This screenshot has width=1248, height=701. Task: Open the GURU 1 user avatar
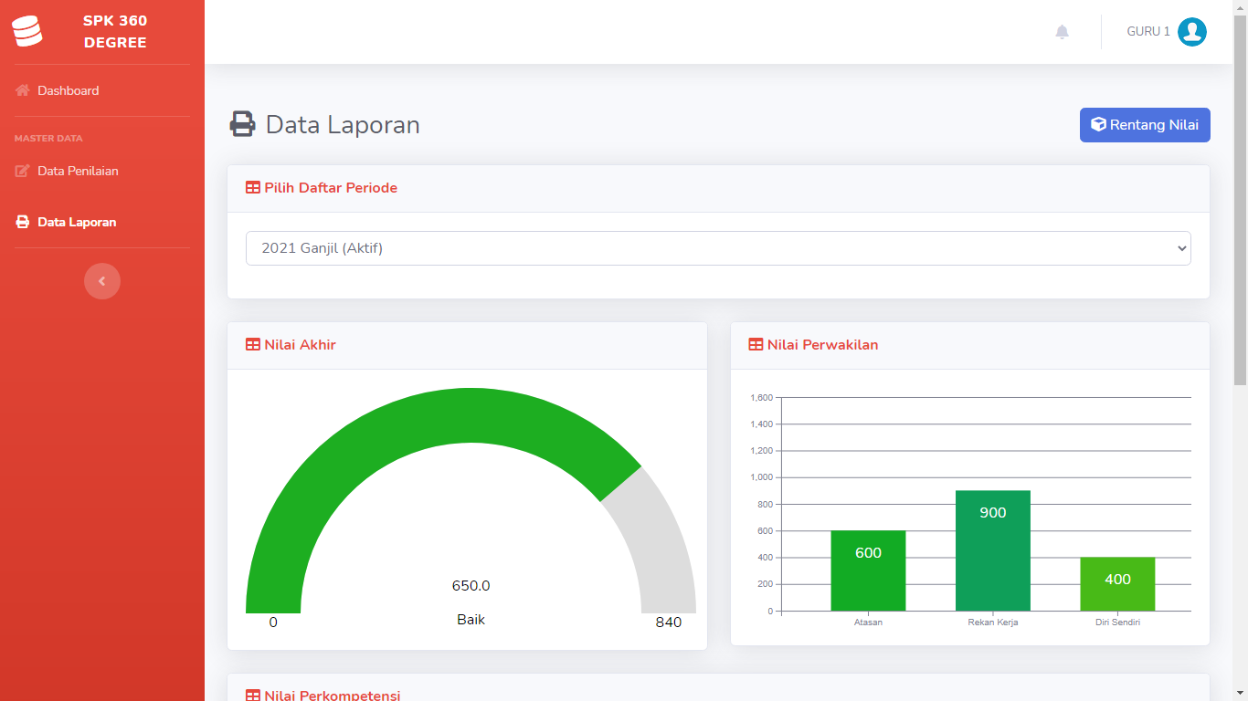1192,32
